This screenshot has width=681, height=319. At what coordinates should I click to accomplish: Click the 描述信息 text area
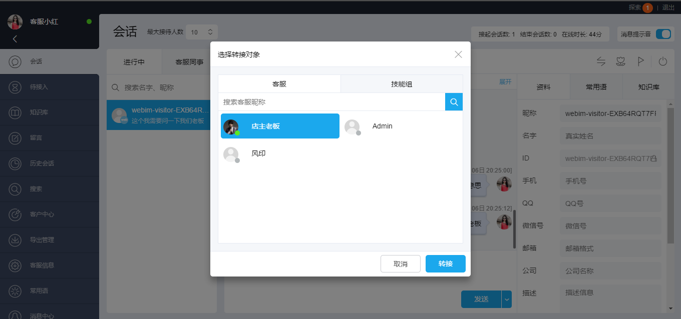(x=610, y=298)
